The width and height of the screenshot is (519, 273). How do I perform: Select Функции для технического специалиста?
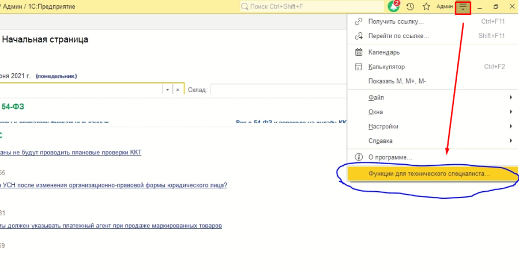(429, 173)
